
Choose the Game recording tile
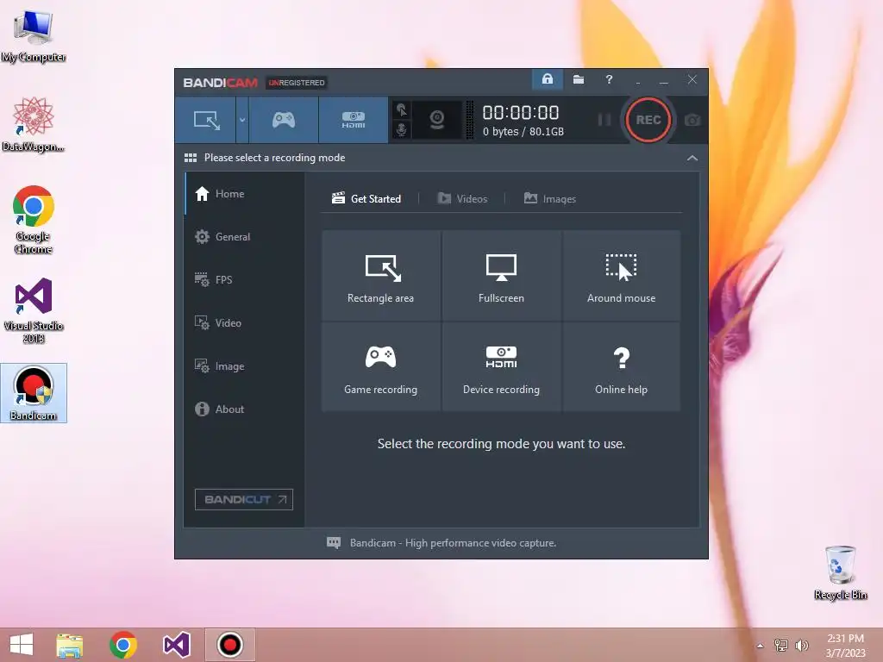tap(380, 366)
